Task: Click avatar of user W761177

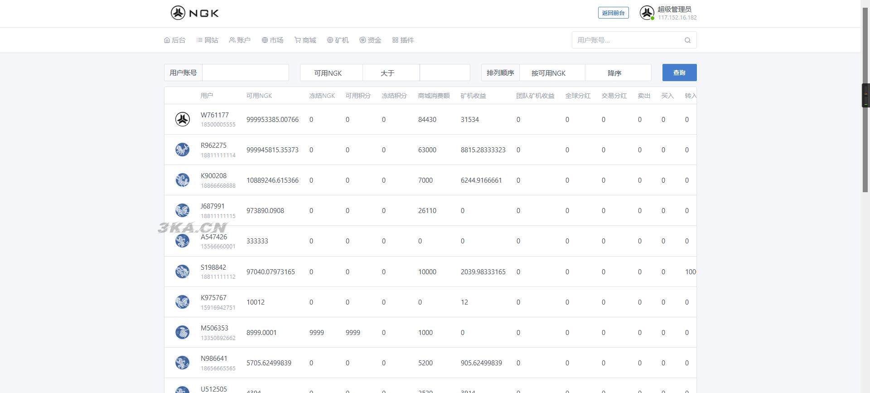Action: (182, 119)
